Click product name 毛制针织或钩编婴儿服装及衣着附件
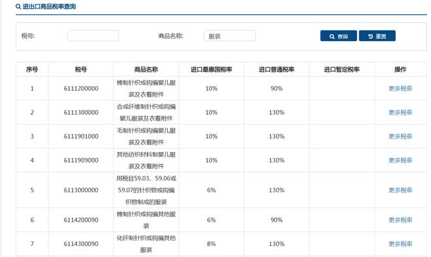This screenshot has height=257, width=431. (146, 136)
